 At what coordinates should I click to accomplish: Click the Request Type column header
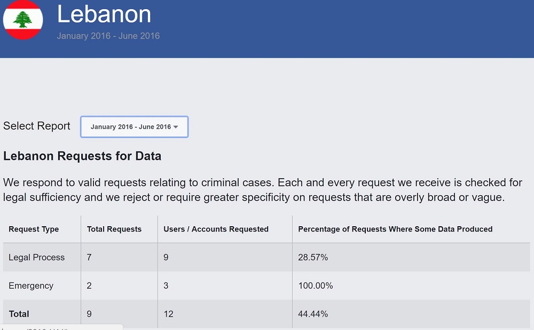(x=34, y=229)
